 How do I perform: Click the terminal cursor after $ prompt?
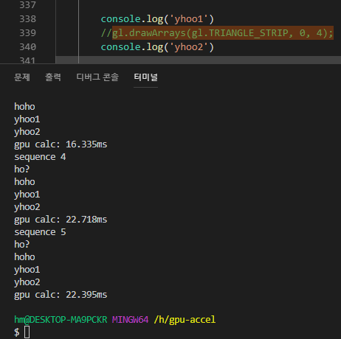coord(27,332)
